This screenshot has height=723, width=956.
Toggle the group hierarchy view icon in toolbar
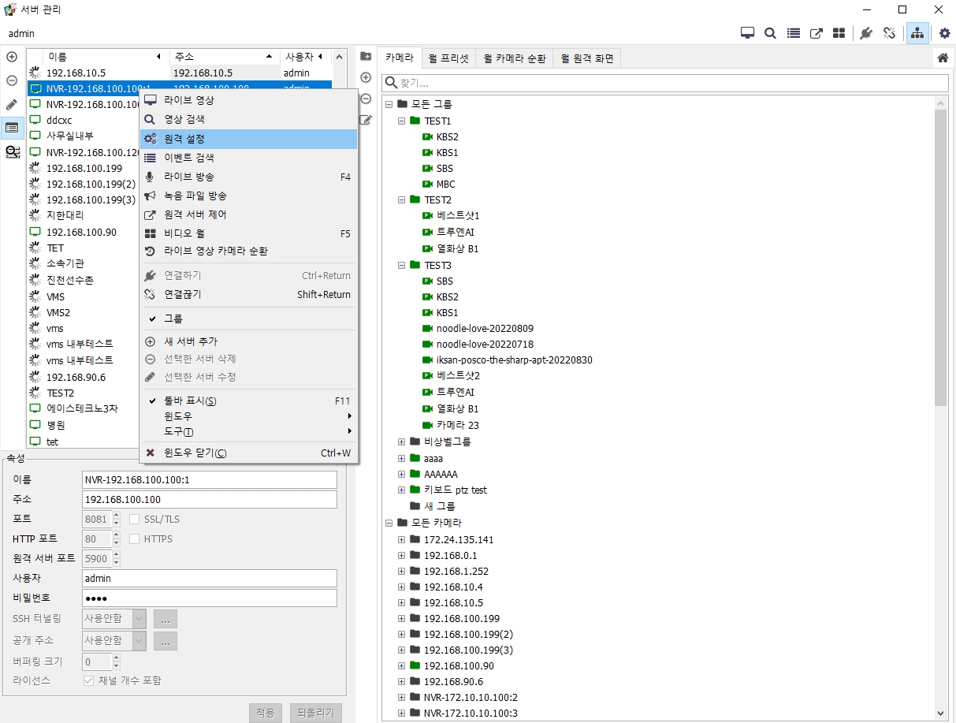(917, 33)
